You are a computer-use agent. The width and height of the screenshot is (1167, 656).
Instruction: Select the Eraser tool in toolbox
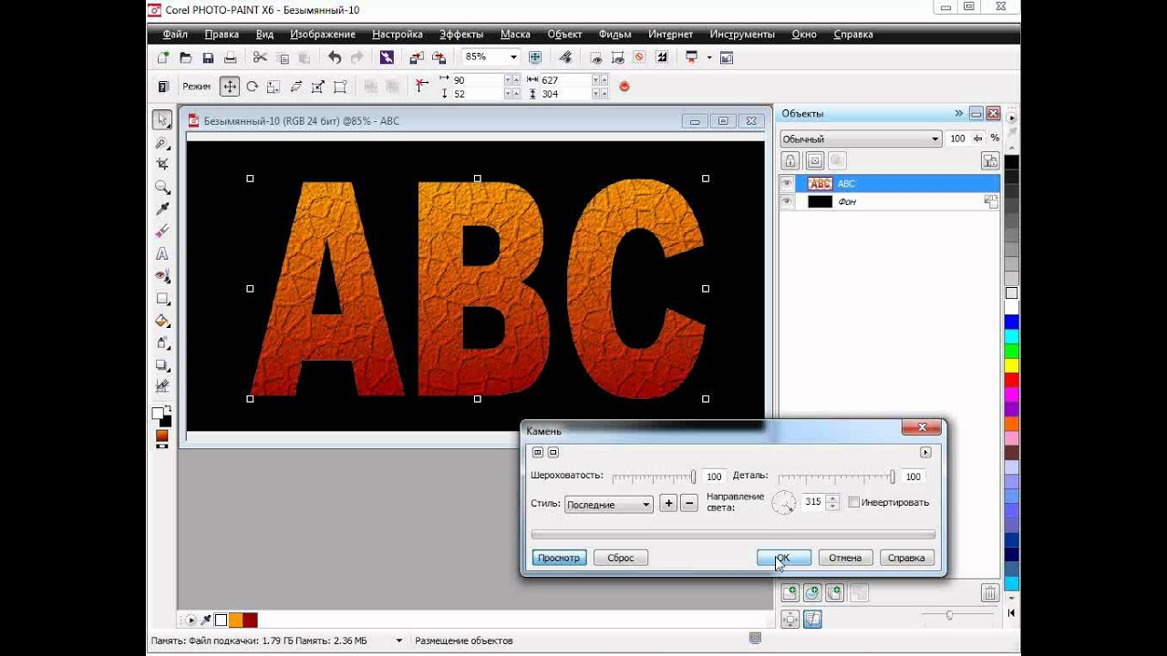pos(162,231)
